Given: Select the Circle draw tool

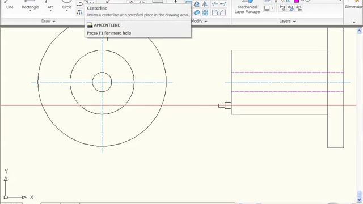Looking at the screenshot, I should (67, 5).
